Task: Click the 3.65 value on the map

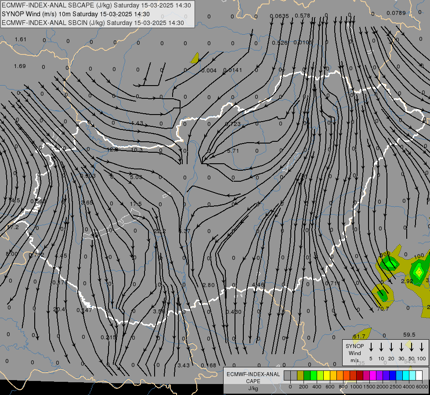Action: coord(87,203)
